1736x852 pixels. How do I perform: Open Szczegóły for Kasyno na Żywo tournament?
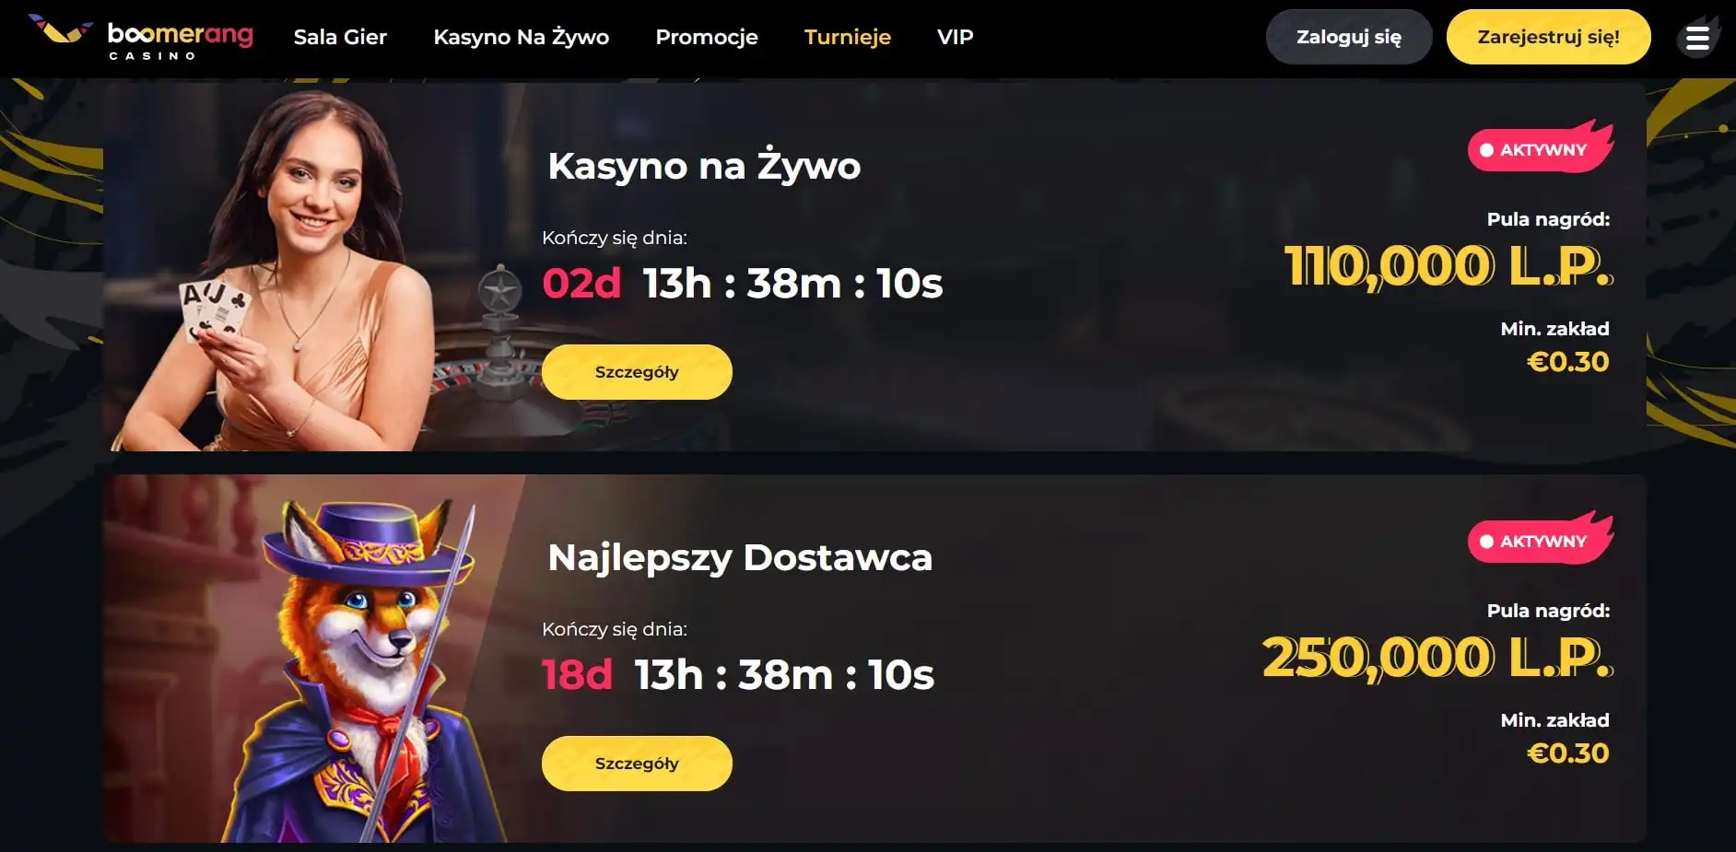pyautogui.click(x=637, y=372)
